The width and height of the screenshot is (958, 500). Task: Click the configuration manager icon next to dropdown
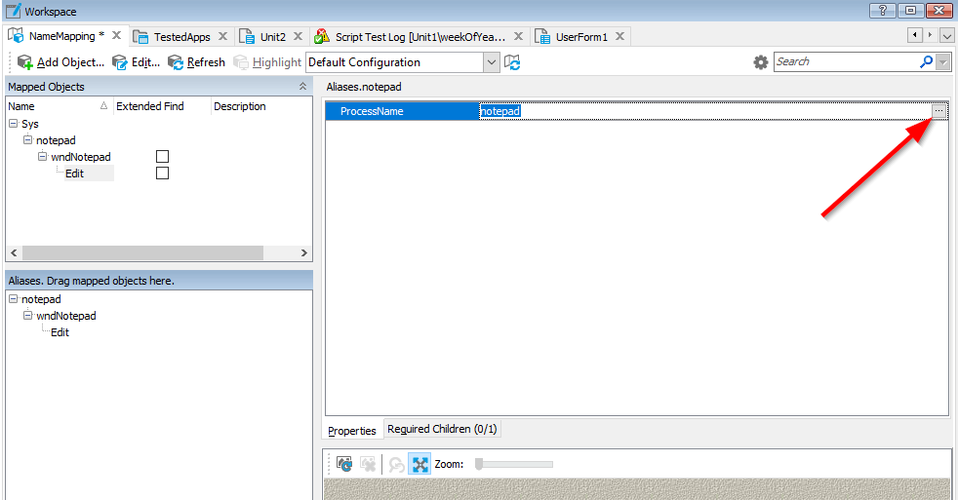[512, 62]
